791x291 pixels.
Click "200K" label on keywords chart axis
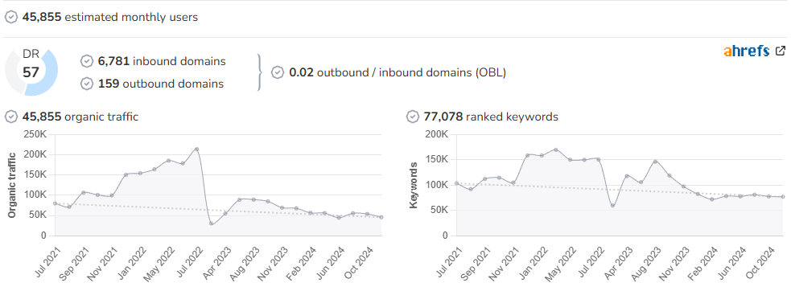(x=437, y=134)
